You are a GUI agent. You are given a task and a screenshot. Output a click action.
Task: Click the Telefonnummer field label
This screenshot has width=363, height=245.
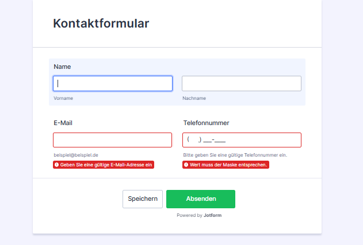[x=207, y=123]
